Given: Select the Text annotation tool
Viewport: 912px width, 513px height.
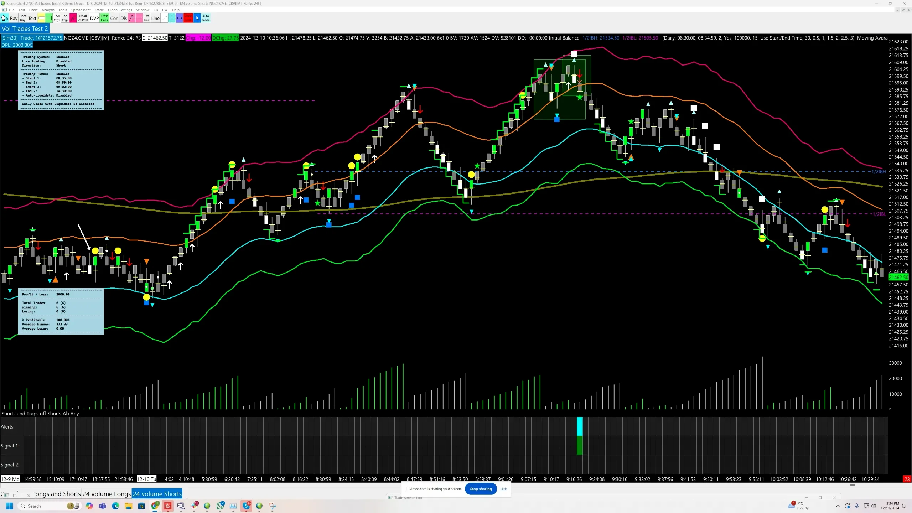Looking at the screenshot, I should 32,18.
